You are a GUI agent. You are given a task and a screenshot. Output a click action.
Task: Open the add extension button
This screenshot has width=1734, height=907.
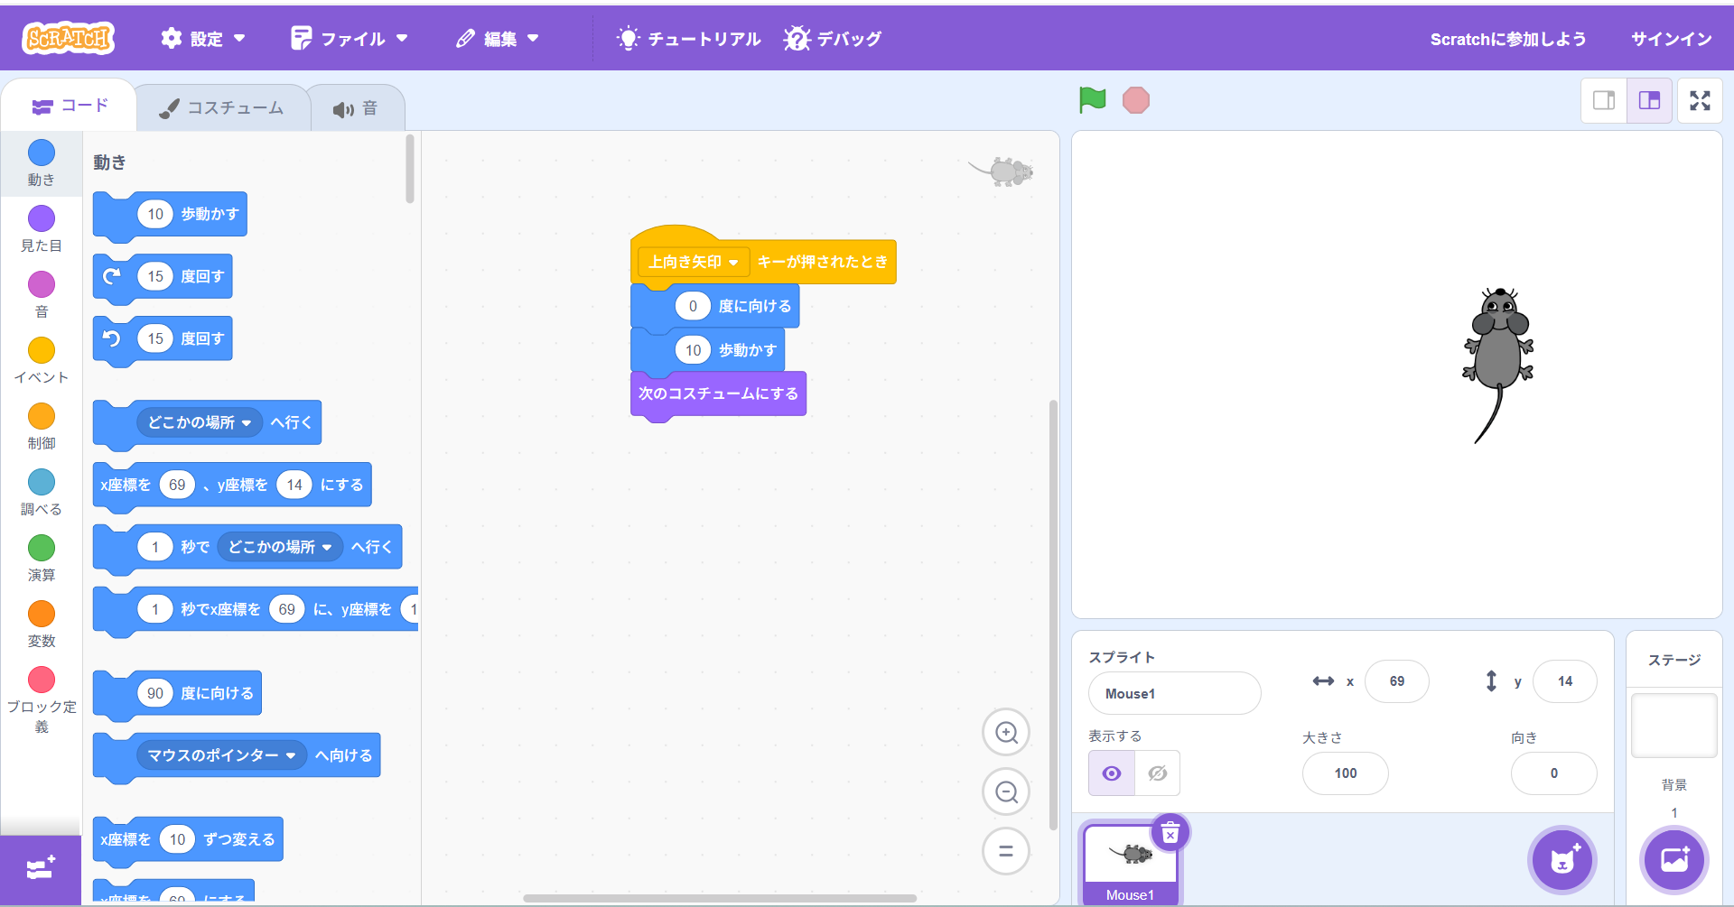click(x=41, y=869)
